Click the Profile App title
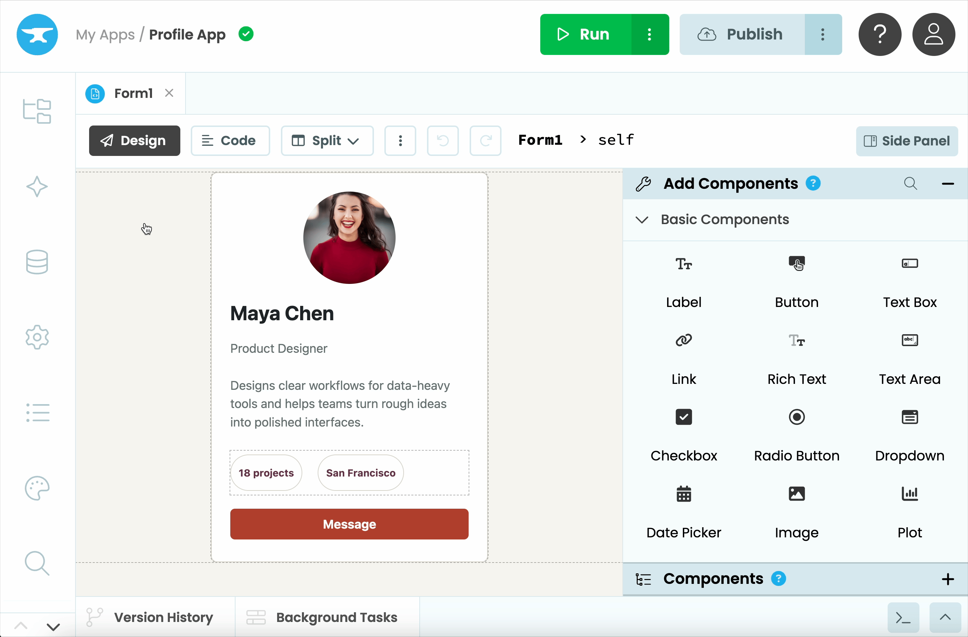 (x=188, y=35)
